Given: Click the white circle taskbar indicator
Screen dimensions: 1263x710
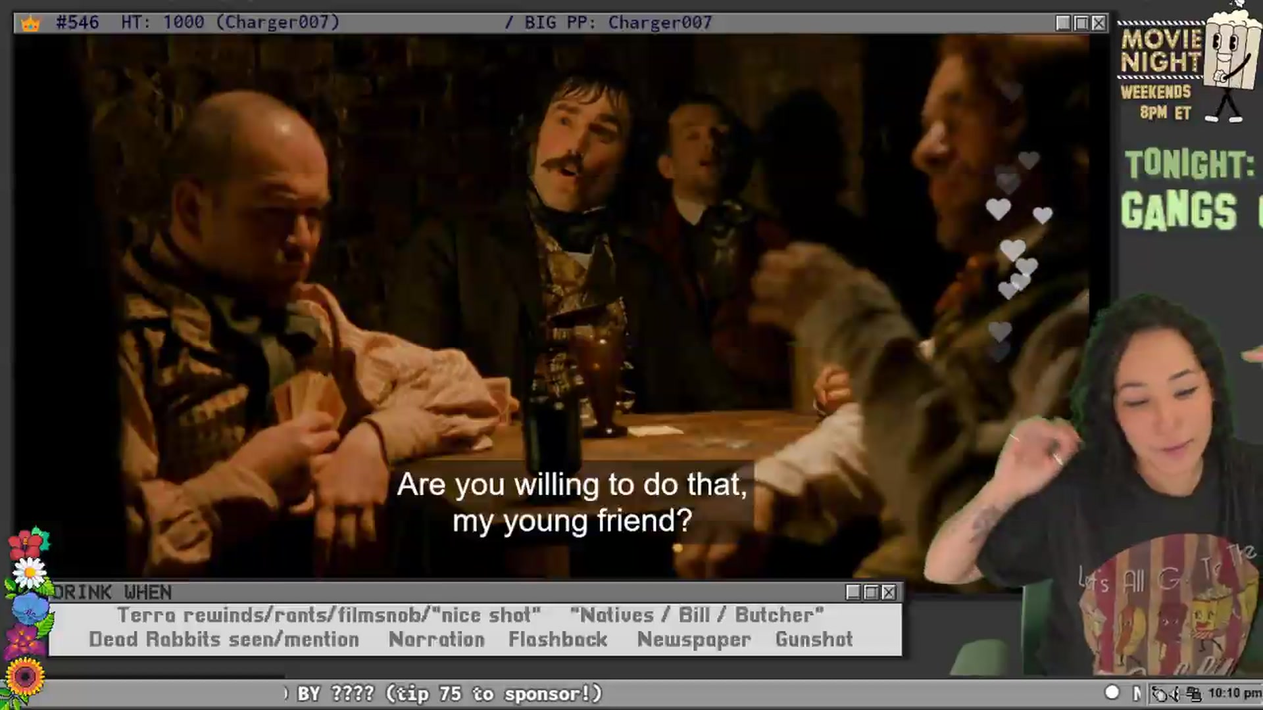Looking at the screenshot, I should pos(1112,692).
